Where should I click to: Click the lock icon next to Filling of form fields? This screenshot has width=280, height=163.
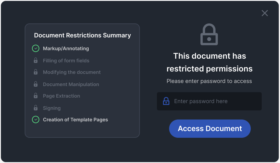(36, 61)
